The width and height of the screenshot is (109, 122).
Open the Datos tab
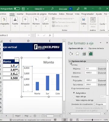pos(61,14)
